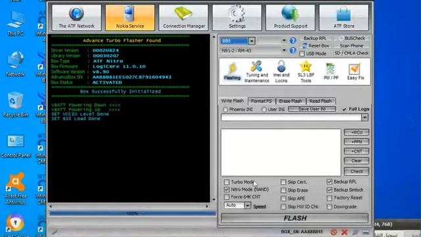Click the blue progress bar below log
Viewport: 421px width, 237px height.
tap(132, 213)
